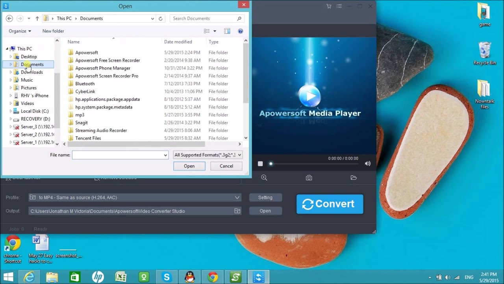The image size is (504, 284).
Task: Click the New folder button
Action: click(53, 31)
